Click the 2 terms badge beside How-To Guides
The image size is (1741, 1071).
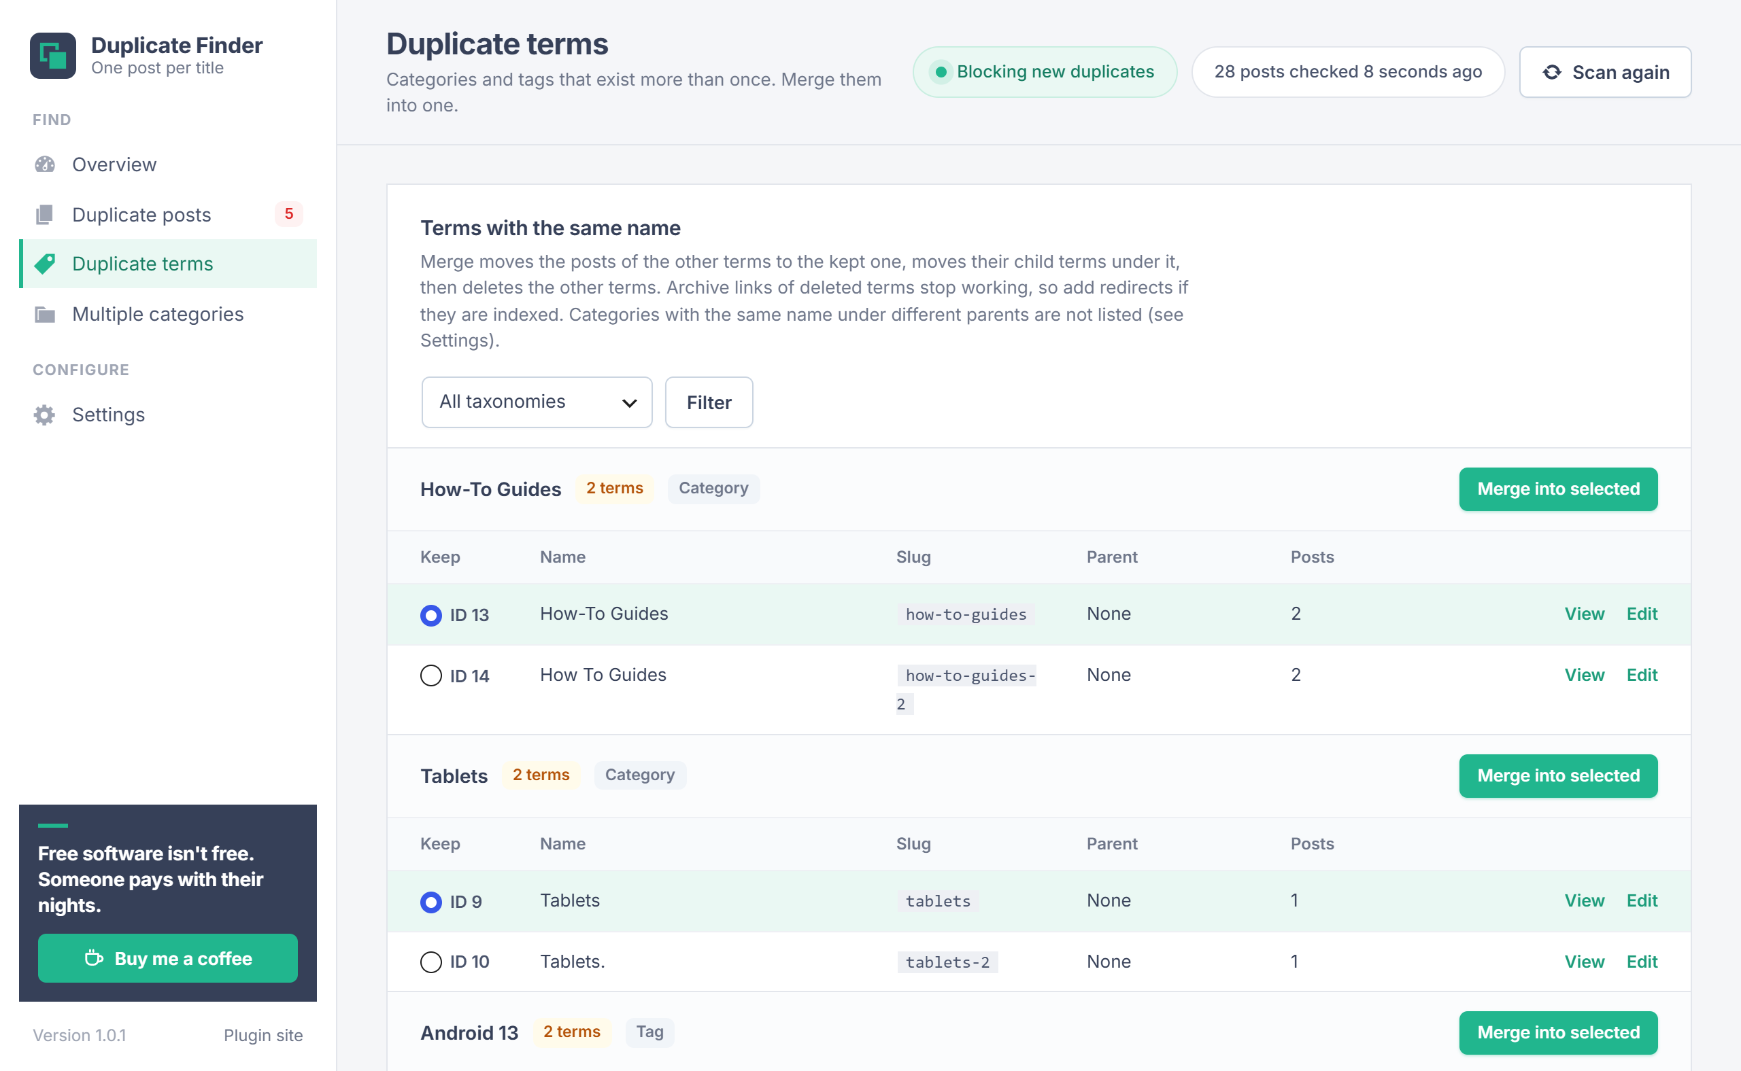(614, 488)
